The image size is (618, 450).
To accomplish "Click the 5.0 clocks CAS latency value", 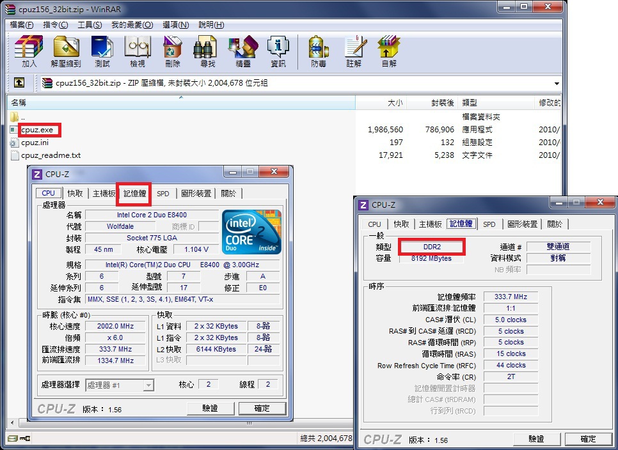I will (511, 320).
